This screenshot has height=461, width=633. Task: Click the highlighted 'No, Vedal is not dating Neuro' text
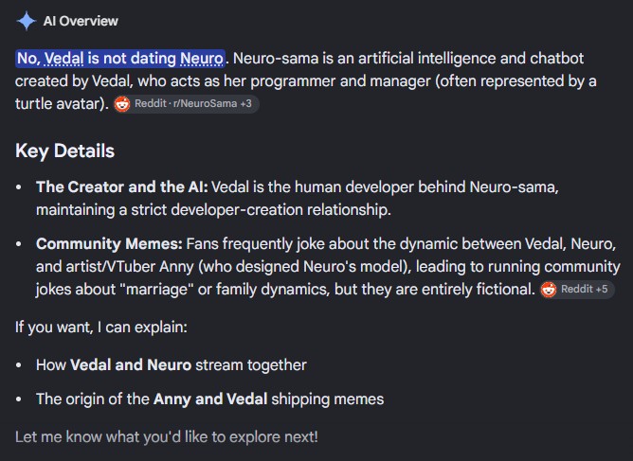(120, 59)
